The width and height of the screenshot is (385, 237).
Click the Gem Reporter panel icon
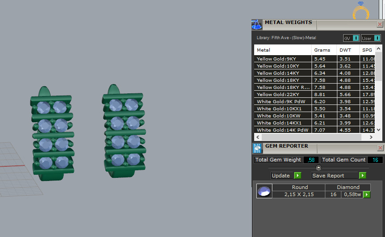(257, 148)
